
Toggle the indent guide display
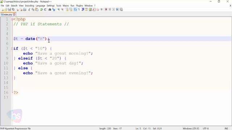click(x=83, y=10)
